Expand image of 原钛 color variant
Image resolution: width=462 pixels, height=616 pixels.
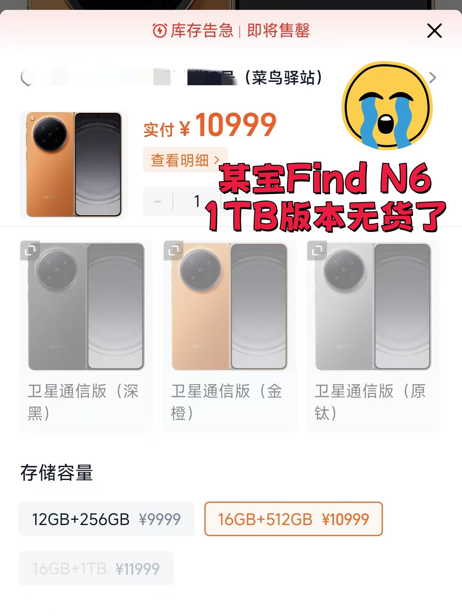tap(317, 250)
